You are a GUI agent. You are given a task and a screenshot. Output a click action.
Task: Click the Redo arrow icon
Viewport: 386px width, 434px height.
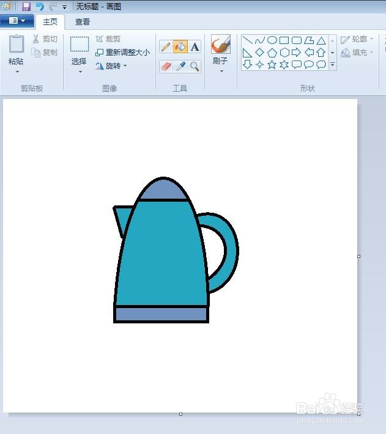(x=53, y=6)
